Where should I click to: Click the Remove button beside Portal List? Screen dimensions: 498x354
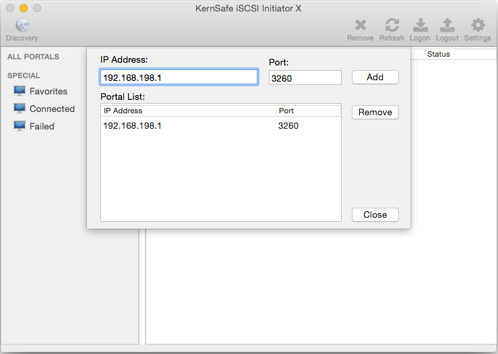[375, 112]
